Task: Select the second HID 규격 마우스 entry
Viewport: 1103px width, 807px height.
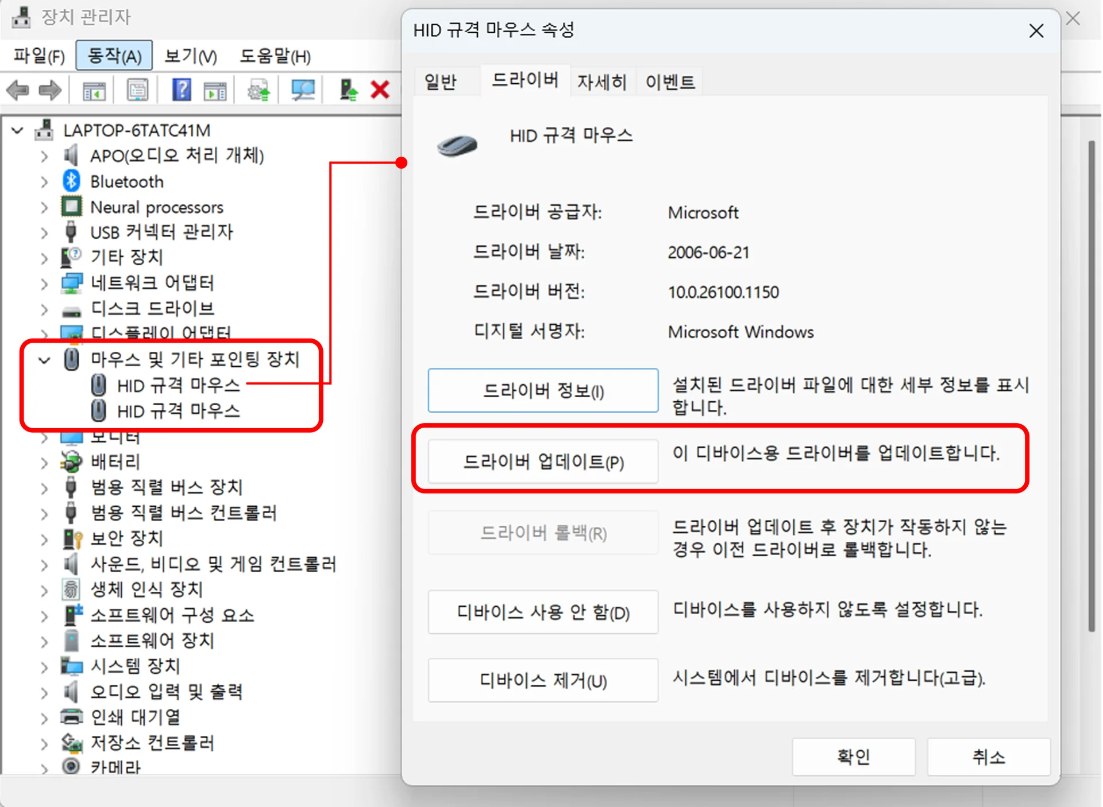Action: tap(178, 411)
